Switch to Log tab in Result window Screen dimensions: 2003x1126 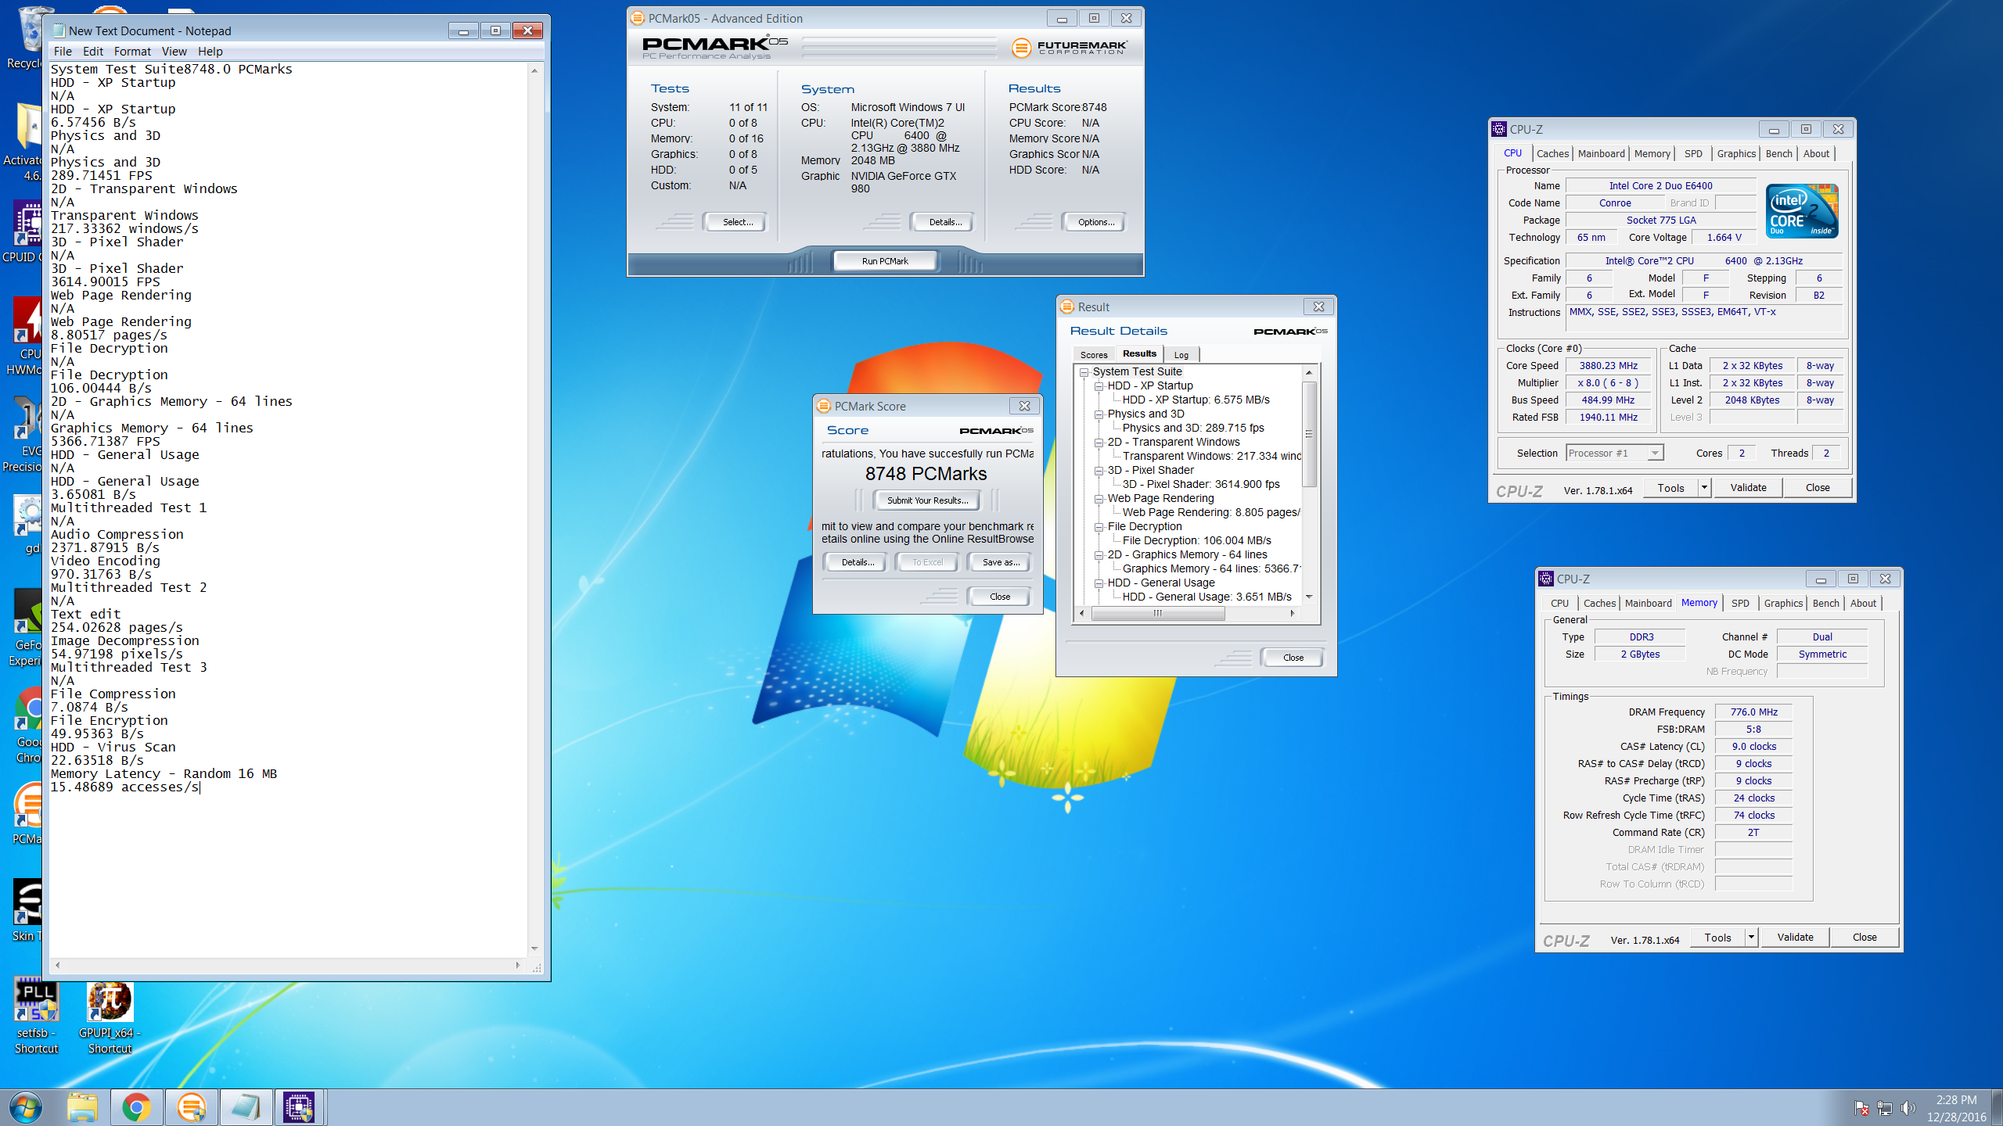[1181, 354]
